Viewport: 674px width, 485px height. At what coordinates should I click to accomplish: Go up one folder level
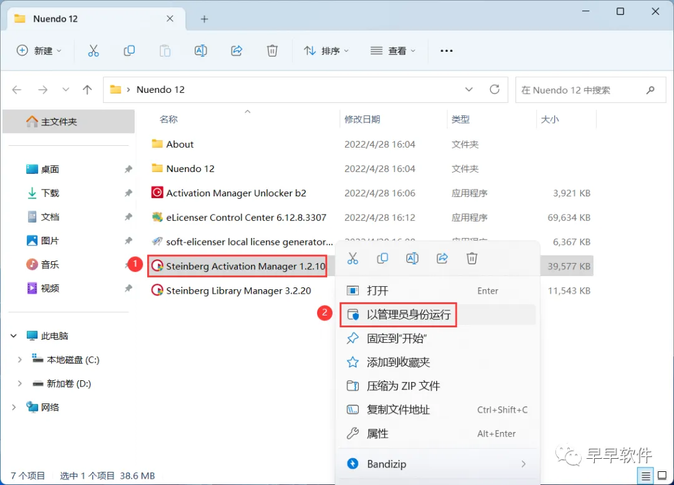click(x=87, y=90)
